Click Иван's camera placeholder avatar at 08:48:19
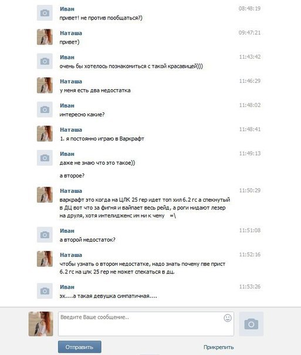This screenshot has height=355, width=301. pos(45,13)
